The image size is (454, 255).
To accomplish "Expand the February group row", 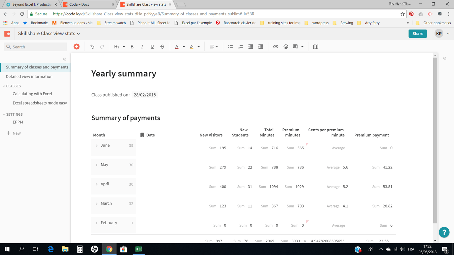I will 97,223.
